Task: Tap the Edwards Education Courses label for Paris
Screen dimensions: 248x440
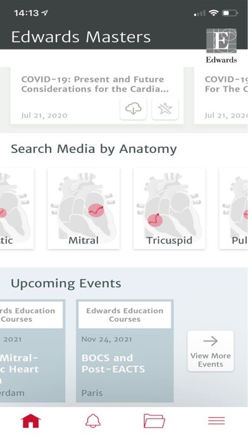Action: 125,315
